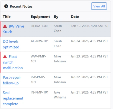Open the Float switch malfunction note
Image resolution: width=113 pixels, height=109 pixels.
pyautogui.click(x=13, y=62)
